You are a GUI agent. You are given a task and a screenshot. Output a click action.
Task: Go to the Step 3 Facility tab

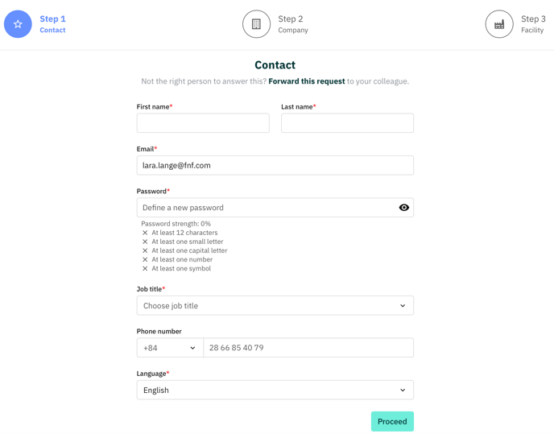(516, 24)
